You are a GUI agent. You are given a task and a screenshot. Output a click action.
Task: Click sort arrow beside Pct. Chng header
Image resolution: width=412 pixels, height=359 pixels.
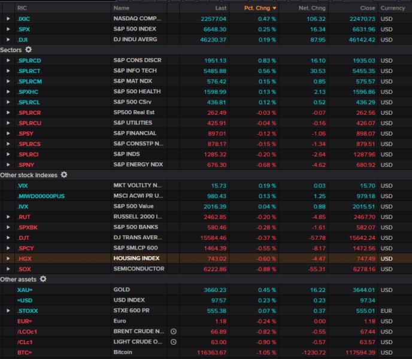click(x=274, y=8)
